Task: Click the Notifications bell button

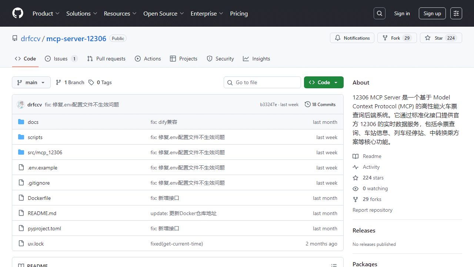Action: click(x=352, y=38)
